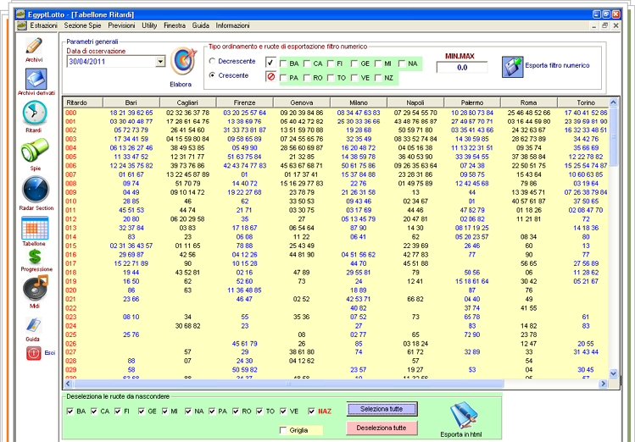Viewport: 635px width, 442px height.
Task: Click Bari cell 18 21 39 62 65
Action: pos(131,113)
